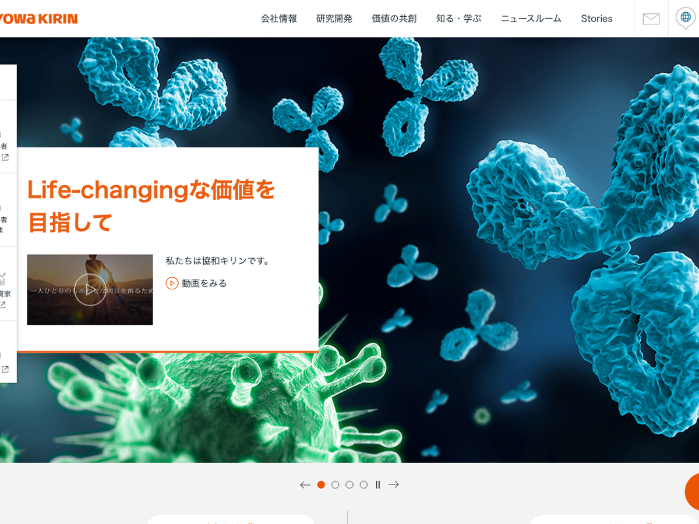This screenshot has width=699, height=524.
Task: Click the Kyowa Kirin logo
Action: click(38, 19)
